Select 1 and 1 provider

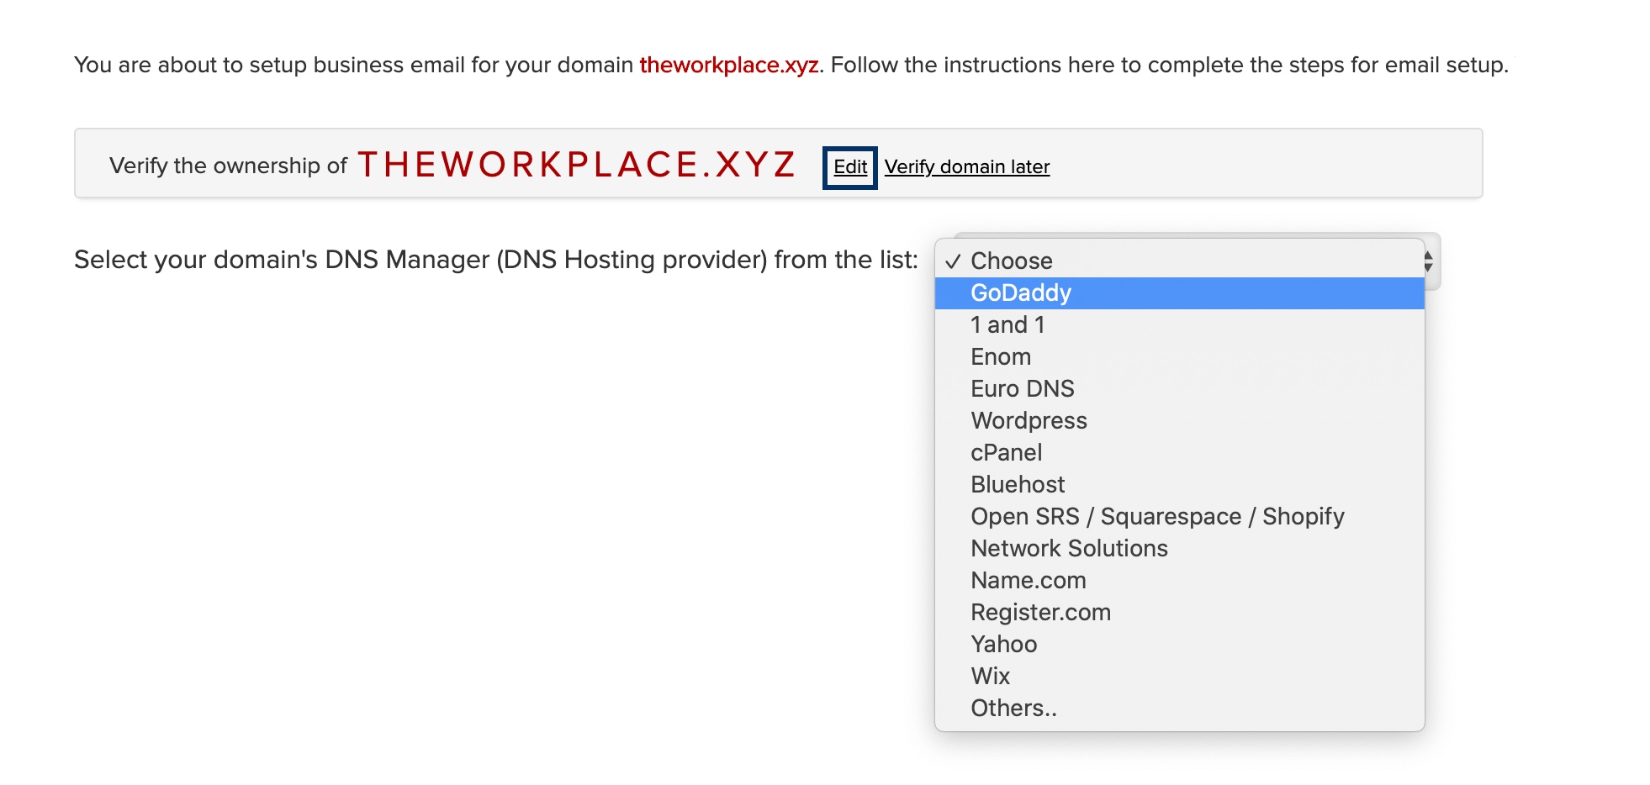(1179, 324)
